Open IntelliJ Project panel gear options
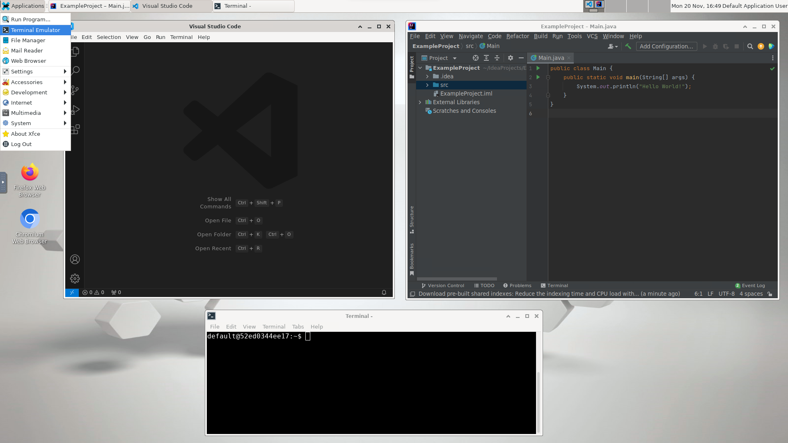788x443 pixels. point(511,58)
